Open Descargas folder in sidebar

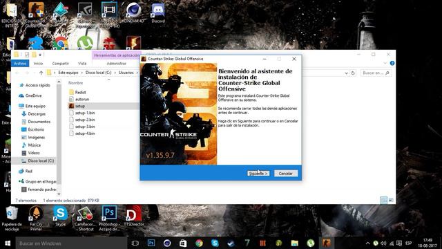(x=37, y=114)
